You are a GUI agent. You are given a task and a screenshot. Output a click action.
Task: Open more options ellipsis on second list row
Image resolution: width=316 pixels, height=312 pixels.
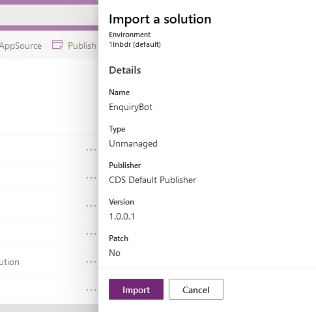click(91, 178)
